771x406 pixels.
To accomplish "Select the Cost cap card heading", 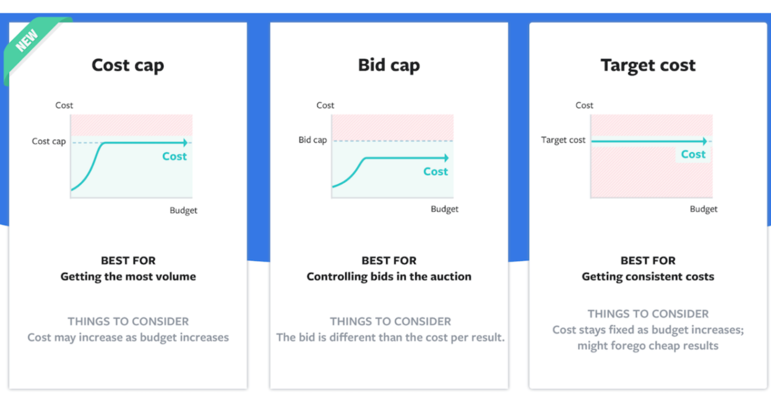I will click(x=128, y=65).
